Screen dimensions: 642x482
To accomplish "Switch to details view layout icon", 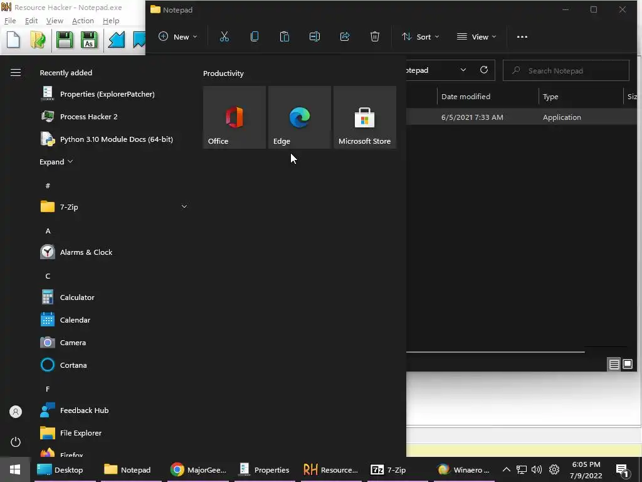I will click(x=614, y=364).
